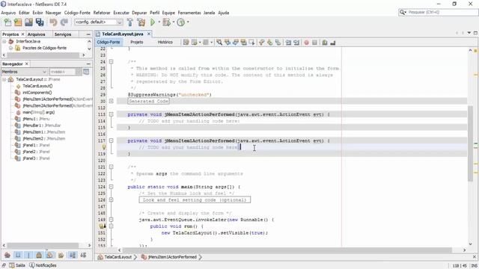Screen dimensions: 479x269
Task: Click the Save All toolbar icon
Action: [x=40, y=22]
